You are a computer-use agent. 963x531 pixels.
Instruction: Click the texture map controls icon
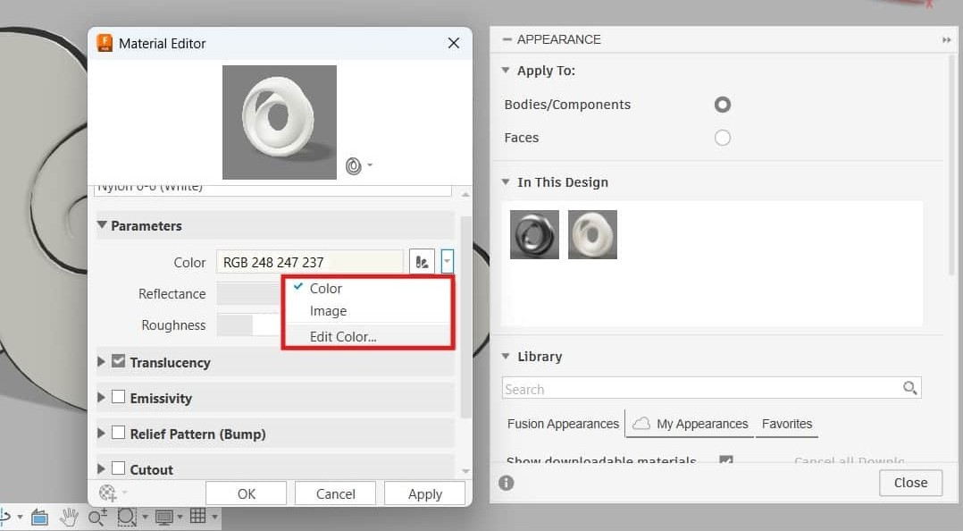108,493
